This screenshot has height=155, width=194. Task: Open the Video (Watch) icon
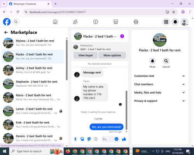(95, 22)
